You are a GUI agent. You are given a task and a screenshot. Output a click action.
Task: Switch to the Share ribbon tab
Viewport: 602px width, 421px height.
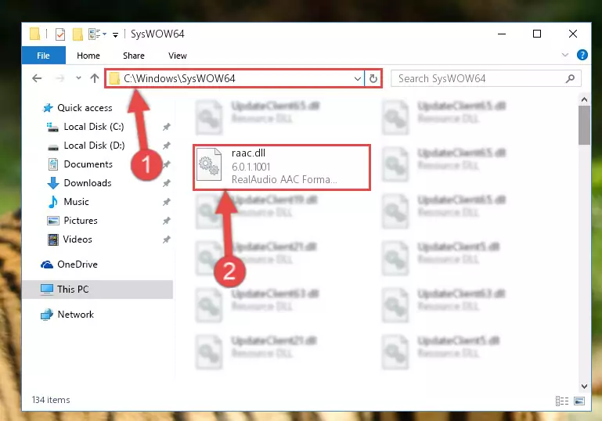134,56
